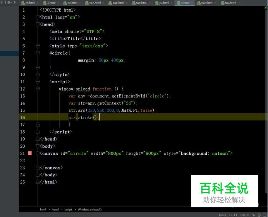Click 'UTF-8' charset value on line 4
Viewport: 268px width, 217px height.
pyautogui.click(x=93, y=31)
